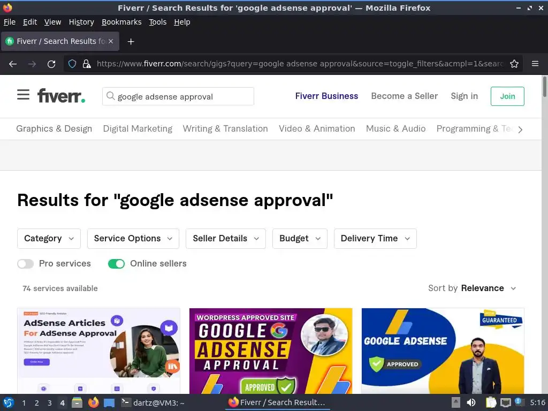Open the Edit menu
Screen dimensions: 548x411
(x=30, y=22)
